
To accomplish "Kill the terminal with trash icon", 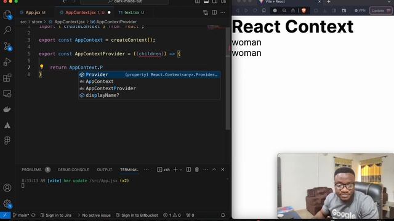I will pos(197,169).
